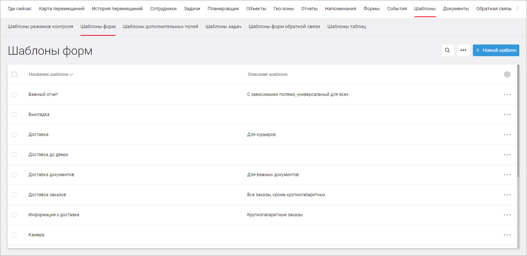Screen dimensions: 527x256
Task: Select the Шаблоны задач tab
Action: tap(223, 27)
